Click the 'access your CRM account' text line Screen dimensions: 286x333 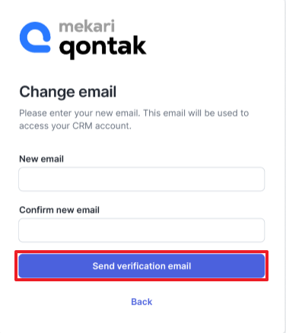click(x=75, y=126)
